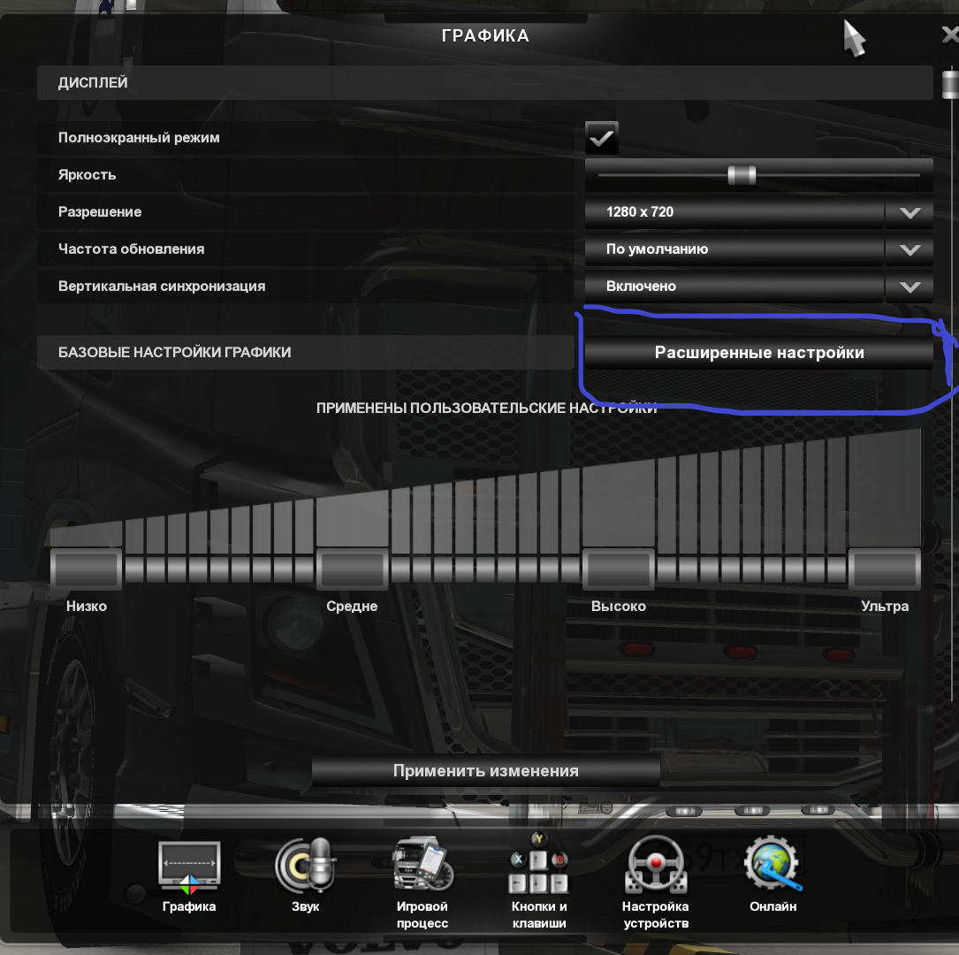Click the Расширенные настройки button
This screenshot has height=955, width=959.
tap(759, 353)
